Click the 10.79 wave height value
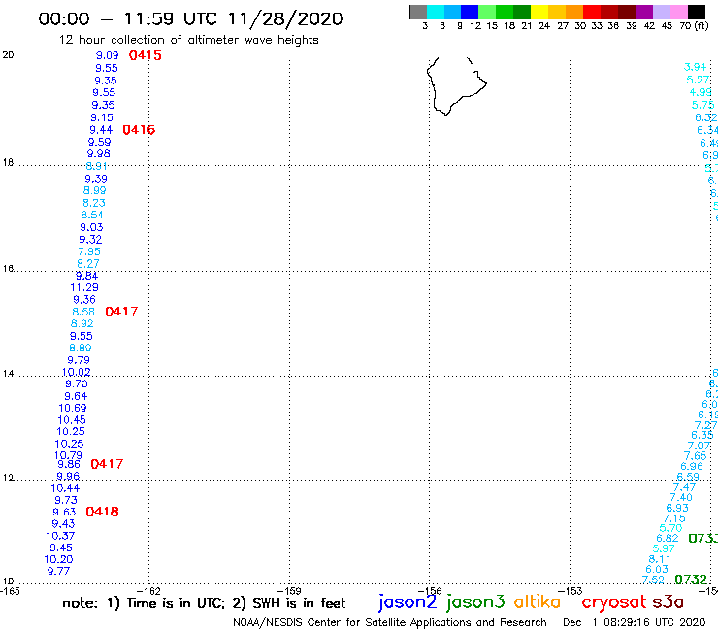 click(x=68, y=455)
